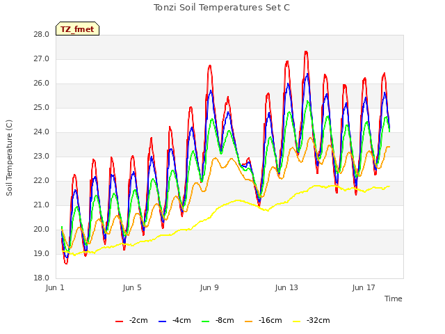
Task: Click the 19.0 y-axis tick label
Action: tap(42, 253)
